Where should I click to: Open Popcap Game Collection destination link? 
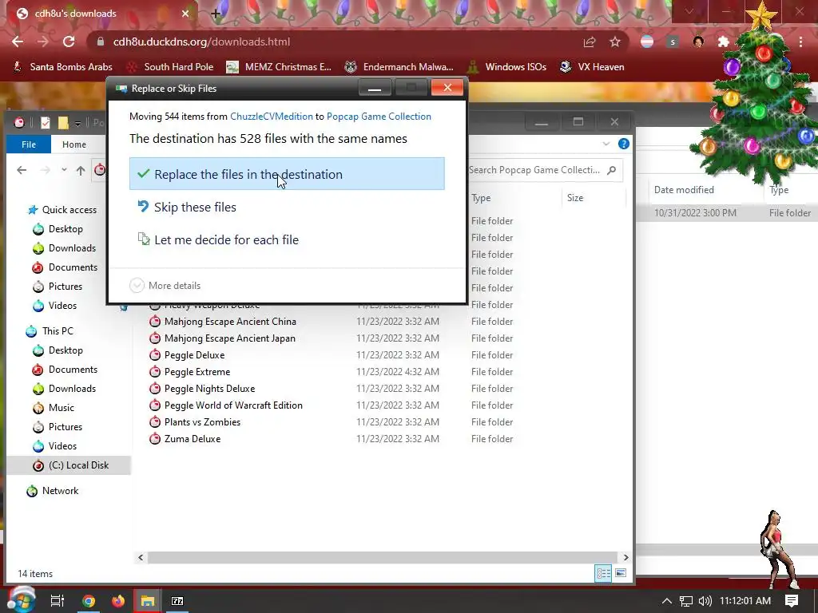coord(379,117)
